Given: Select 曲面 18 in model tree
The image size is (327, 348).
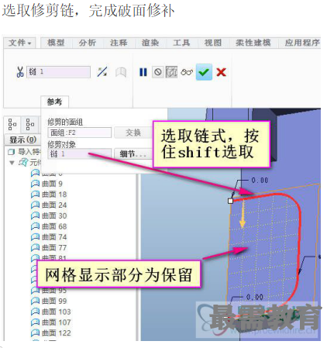Looking at the screenshot, I should pyautogui.click(x=54, y=195).
